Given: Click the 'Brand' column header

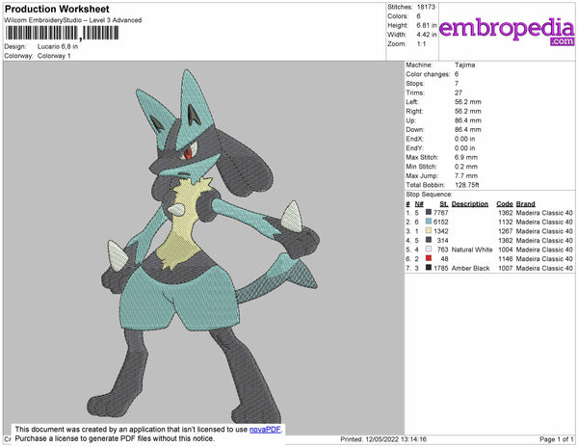Looking at the screenshot, I should (525, 204).
